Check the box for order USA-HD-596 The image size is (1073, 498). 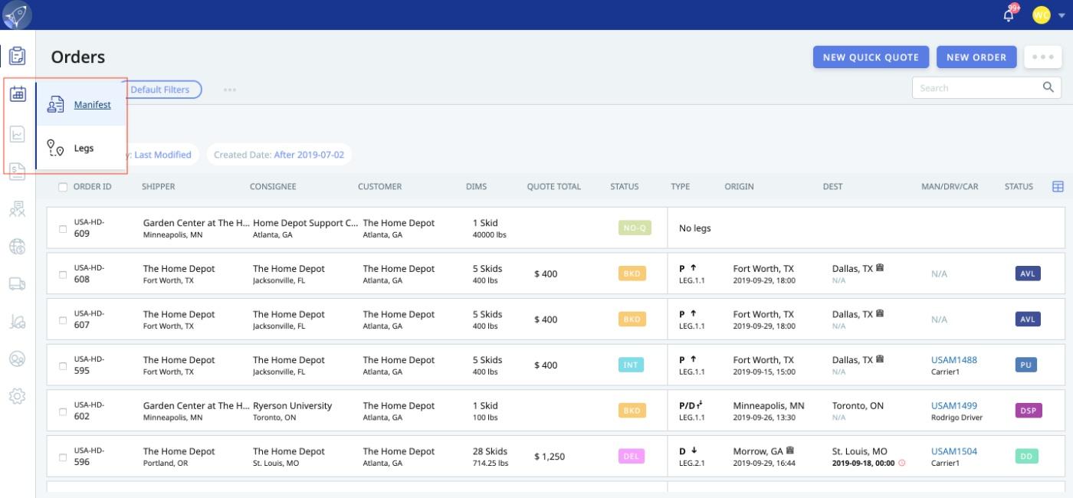(x=63, y=457)
